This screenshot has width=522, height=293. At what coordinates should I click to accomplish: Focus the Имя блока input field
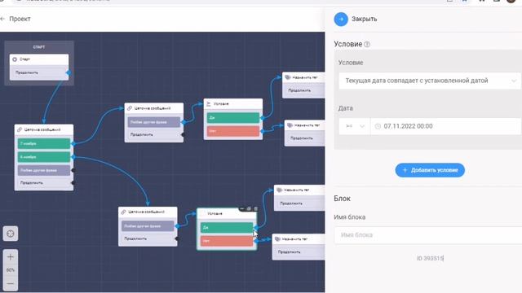tap(427, 235)
